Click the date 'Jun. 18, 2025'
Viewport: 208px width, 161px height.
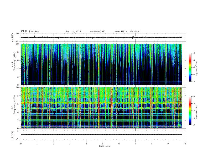pyautogui.click(x=73, y=32)
